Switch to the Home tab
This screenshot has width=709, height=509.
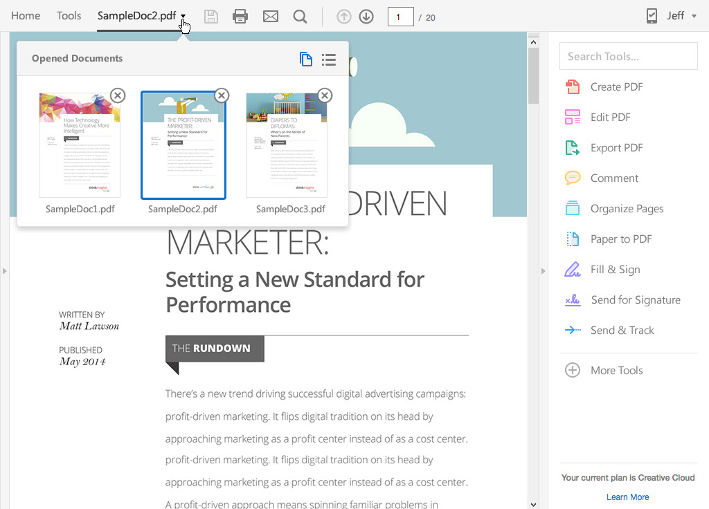click(x=26, y=16)
